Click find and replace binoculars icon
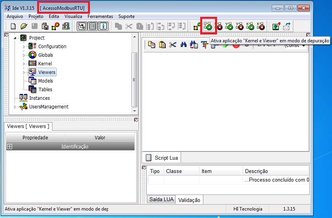 194,45
